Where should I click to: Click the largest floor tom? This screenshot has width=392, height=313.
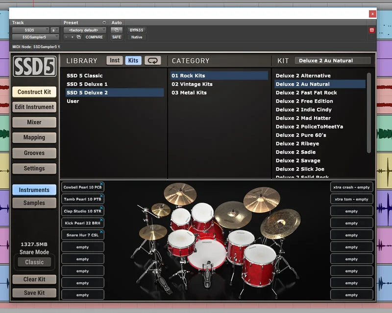pos(259,265)
